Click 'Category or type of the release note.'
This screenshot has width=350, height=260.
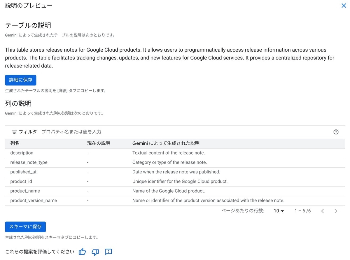click(170, 162)
